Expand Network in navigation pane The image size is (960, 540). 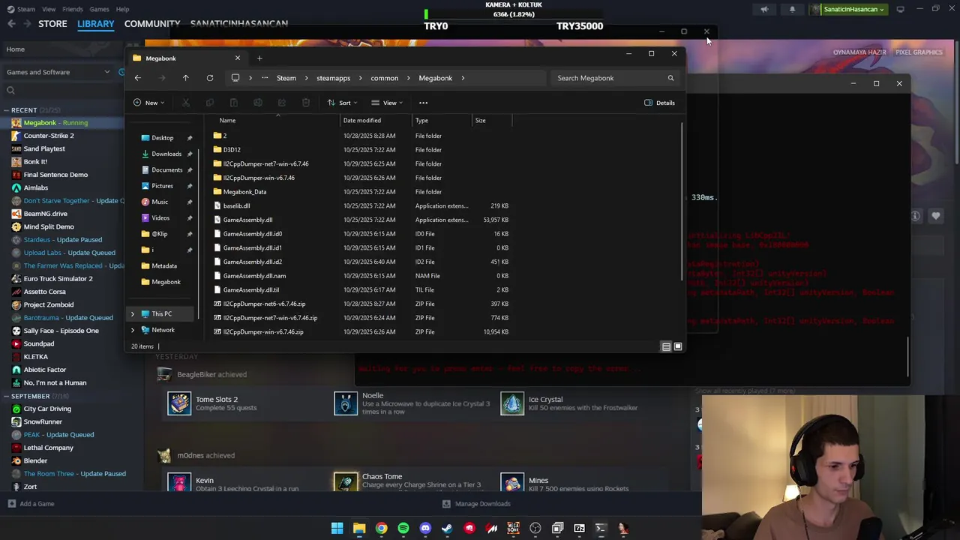coord(133,330)
